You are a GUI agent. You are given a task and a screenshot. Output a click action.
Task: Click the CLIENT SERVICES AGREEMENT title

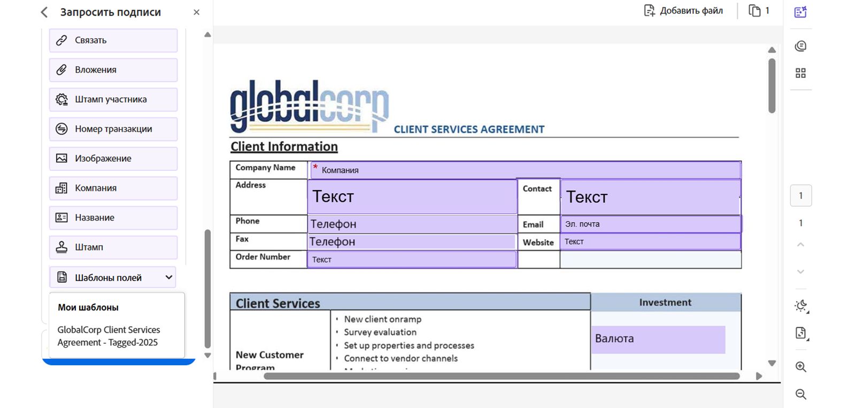click(469, 130)
